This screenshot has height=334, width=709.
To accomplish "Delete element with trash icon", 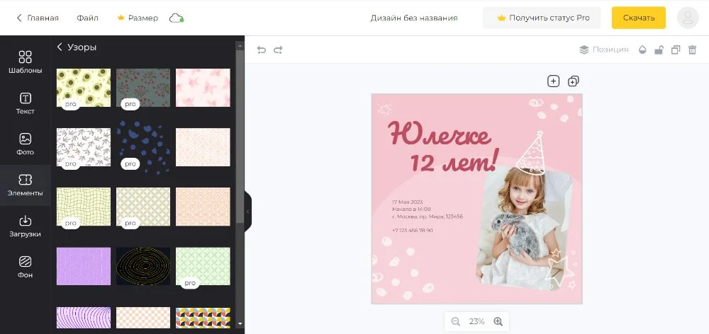I will point(692,50).
